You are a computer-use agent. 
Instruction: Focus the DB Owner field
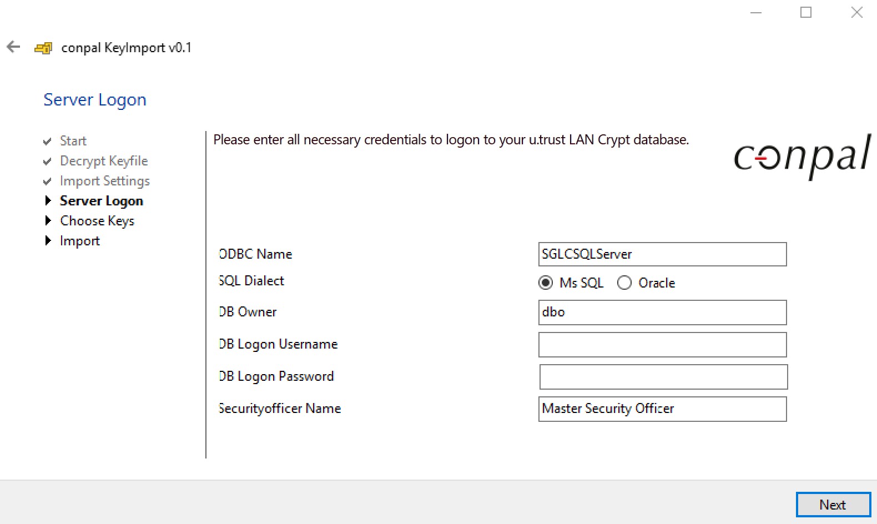click(662, 313)
